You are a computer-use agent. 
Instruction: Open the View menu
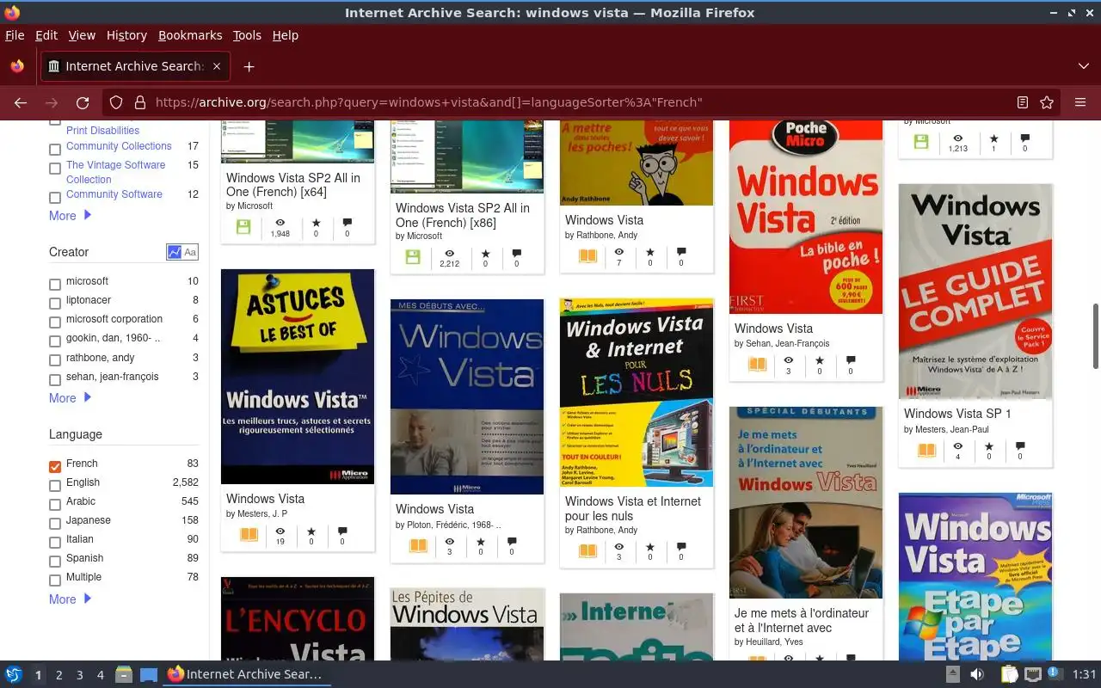click(82, 35)
